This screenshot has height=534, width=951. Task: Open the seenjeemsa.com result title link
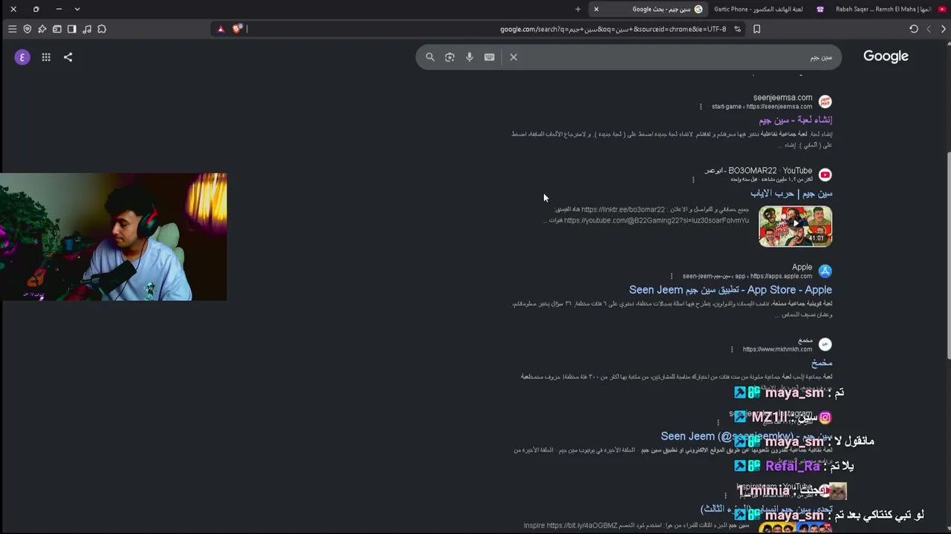(x=795, y=120)
